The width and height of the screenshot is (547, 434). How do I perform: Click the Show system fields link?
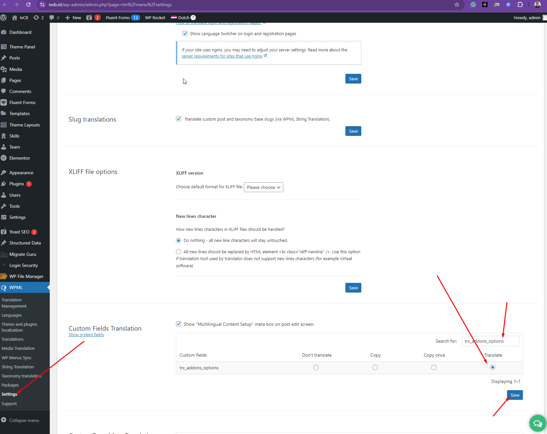[x=86, y=335]
